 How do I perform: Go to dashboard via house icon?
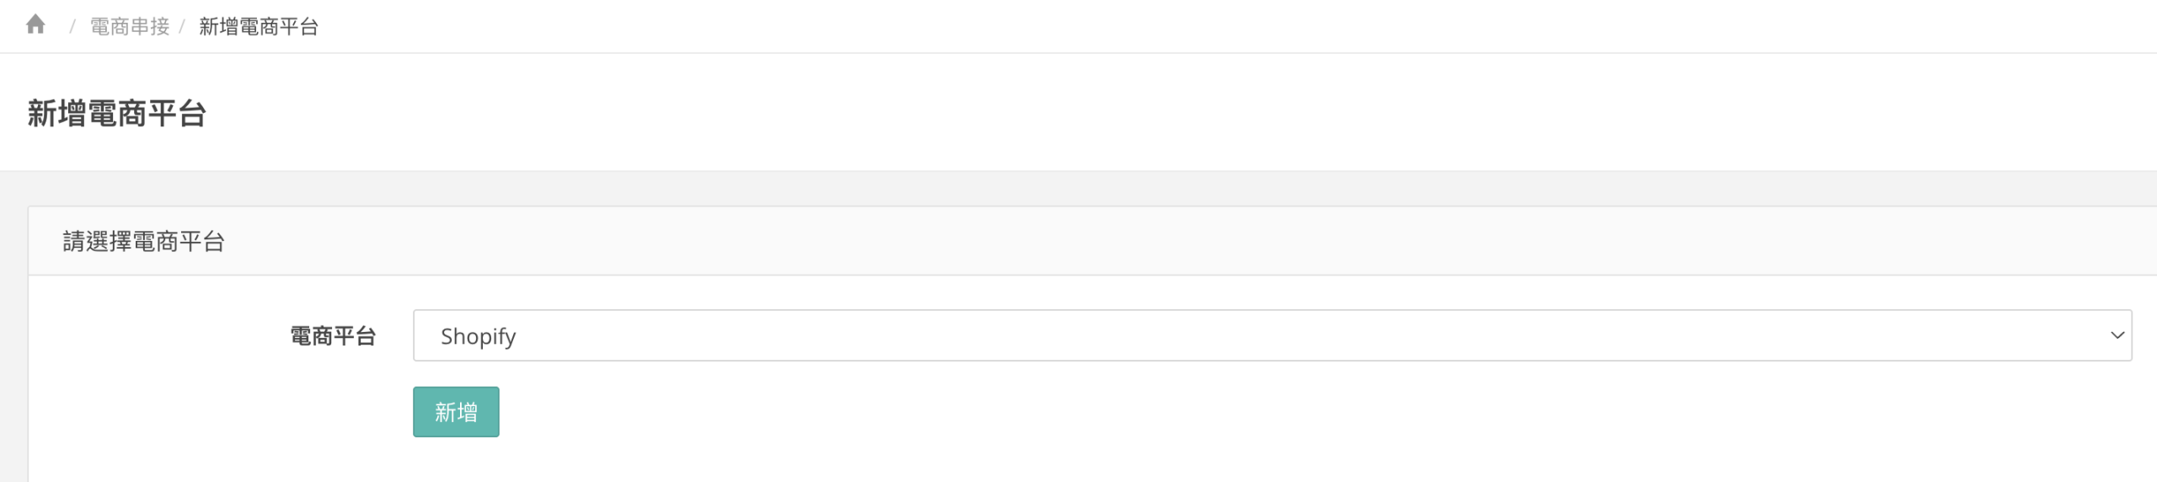point(35,25)
